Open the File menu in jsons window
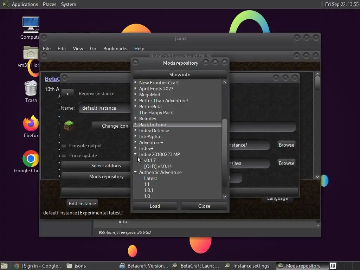 point(47,49)
